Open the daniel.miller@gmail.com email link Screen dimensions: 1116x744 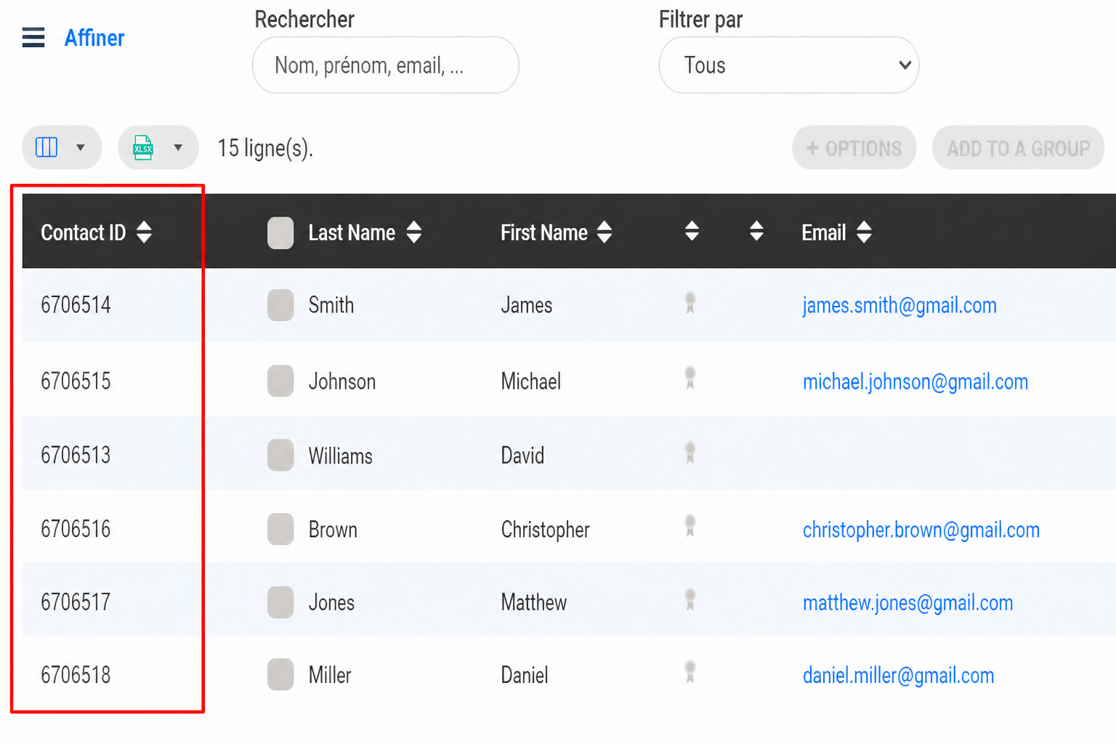898,675
